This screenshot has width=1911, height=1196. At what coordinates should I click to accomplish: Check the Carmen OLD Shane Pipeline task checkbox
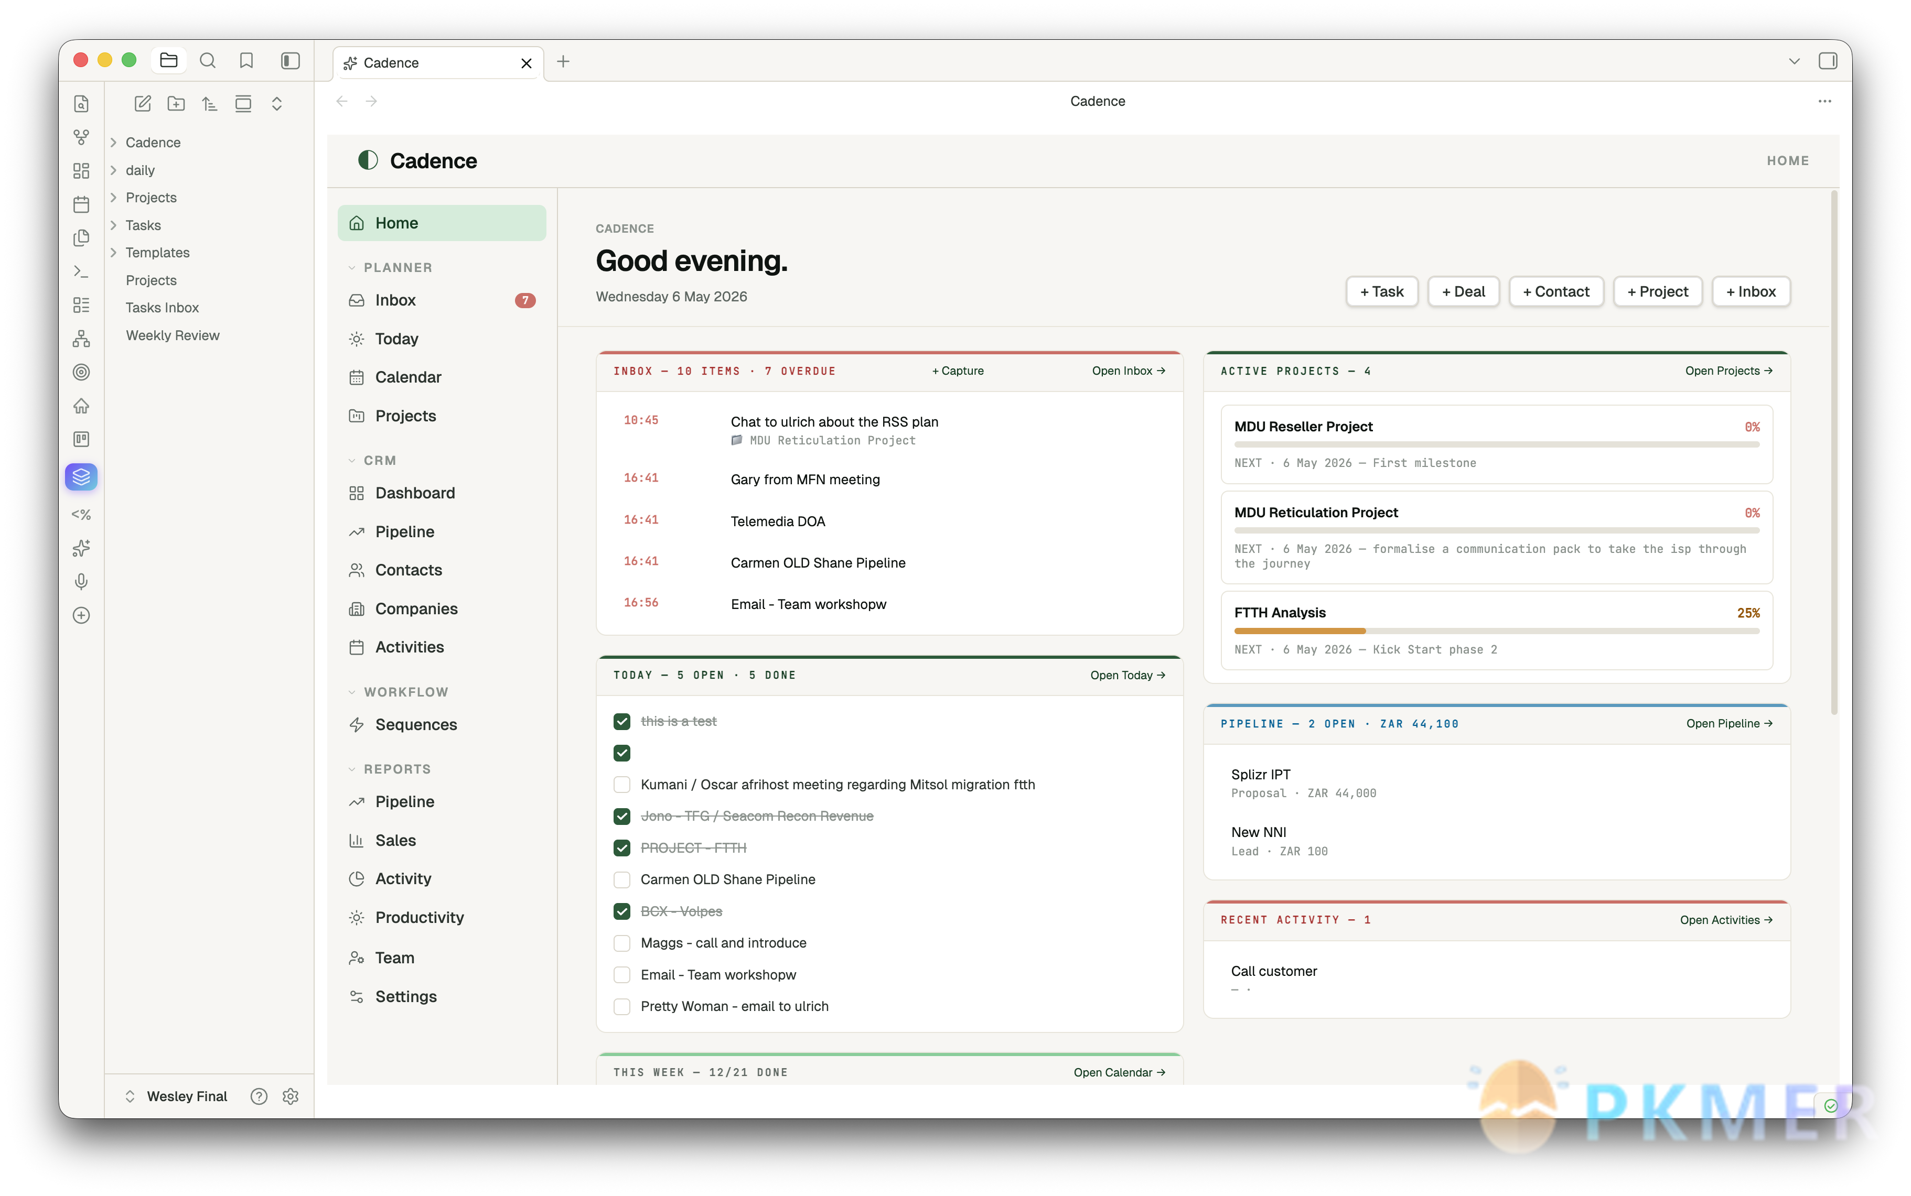tap(622, 879)
